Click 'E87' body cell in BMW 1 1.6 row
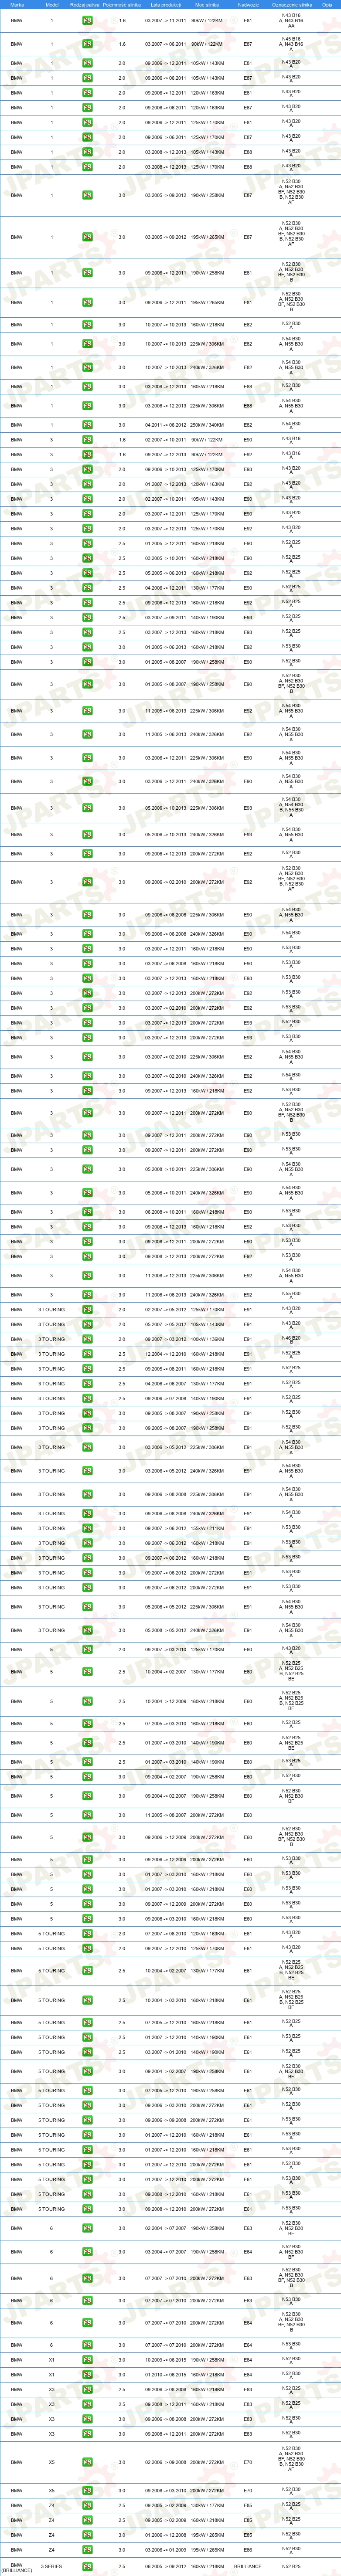341x2576 pixels. [x=248, y=44]
